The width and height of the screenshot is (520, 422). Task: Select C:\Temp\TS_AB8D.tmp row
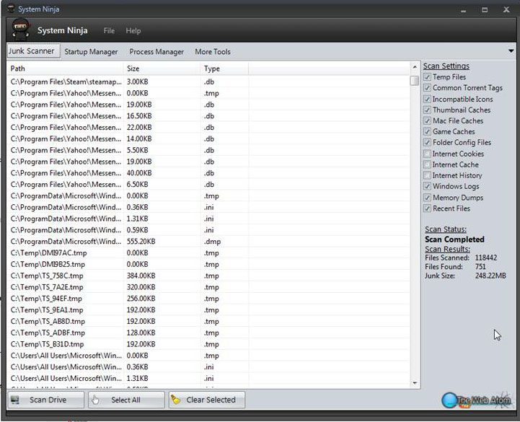coord(208,322)
